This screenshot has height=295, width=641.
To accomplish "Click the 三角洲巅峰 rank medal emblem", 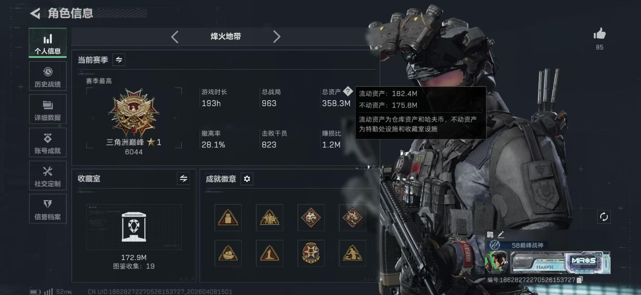I will click(x=134, y=112).
